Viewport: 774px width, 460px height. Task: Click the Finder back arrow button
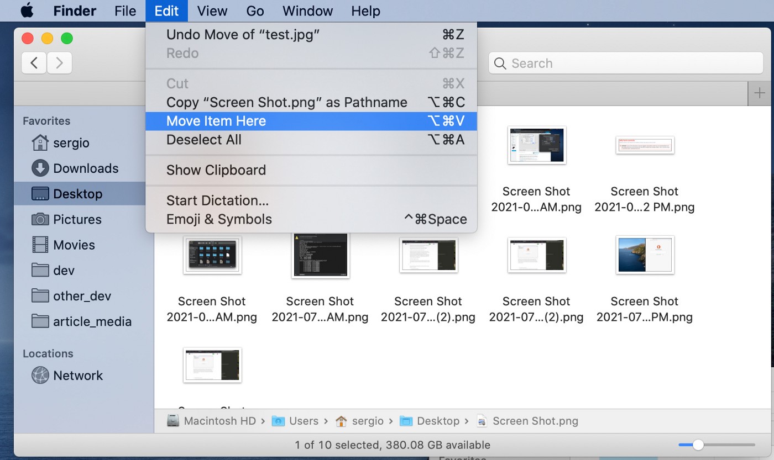coord(34,64)
